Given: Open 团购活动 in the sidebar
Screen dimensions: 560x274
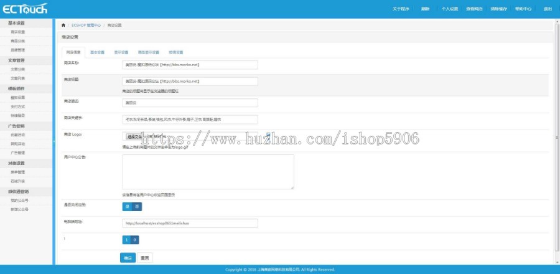Looking at the screenshot, I should [18, 144].
